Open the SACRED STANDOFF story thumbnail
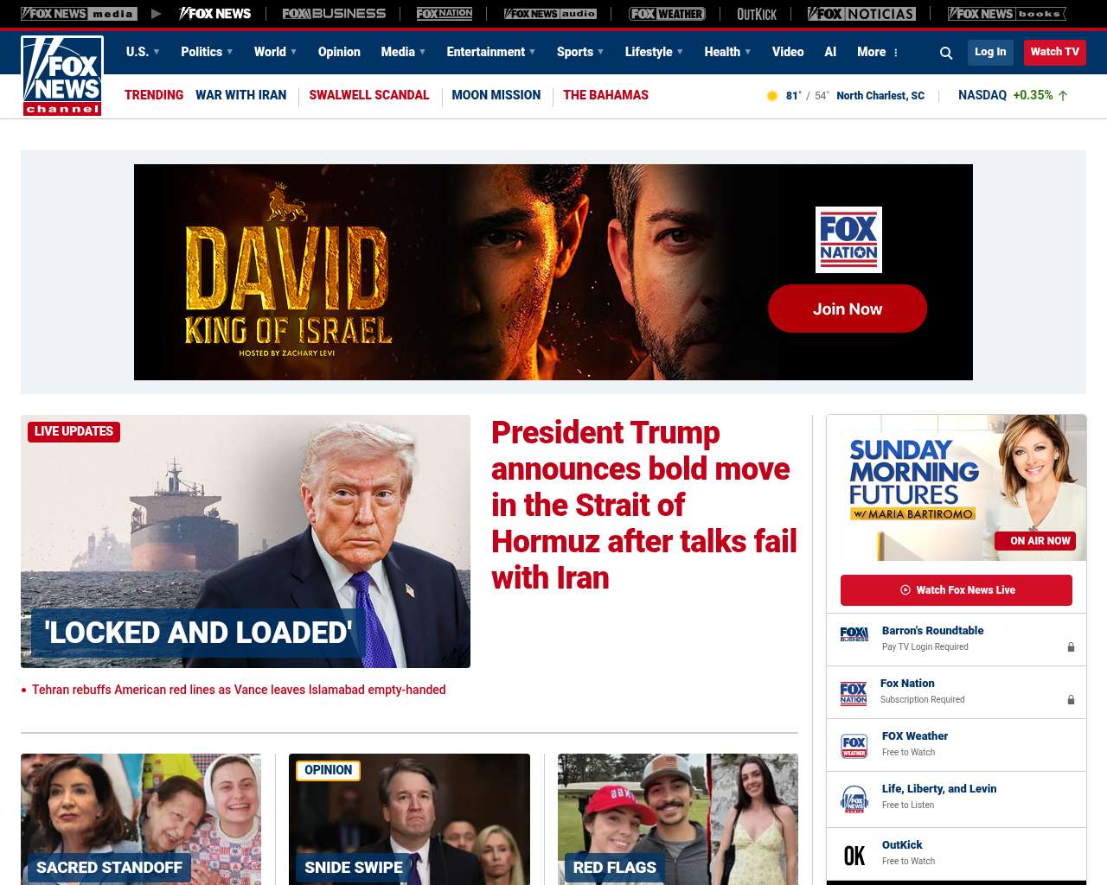 click(141, 819)
